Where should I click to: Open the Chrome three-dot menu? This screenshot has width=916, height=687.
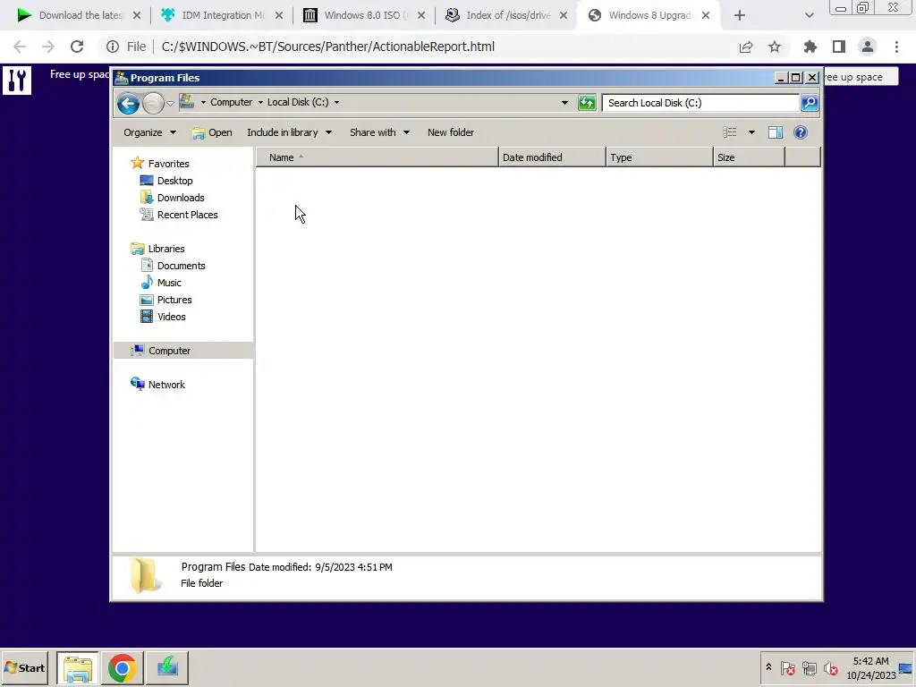click(x=896, y=47)
